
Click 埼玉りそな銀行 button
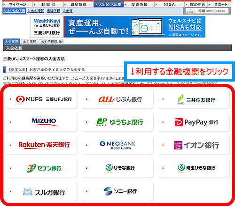pos(194,168)
